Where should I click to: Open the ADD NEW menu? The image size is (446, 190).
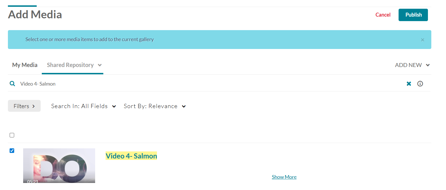tap(412, 65)
